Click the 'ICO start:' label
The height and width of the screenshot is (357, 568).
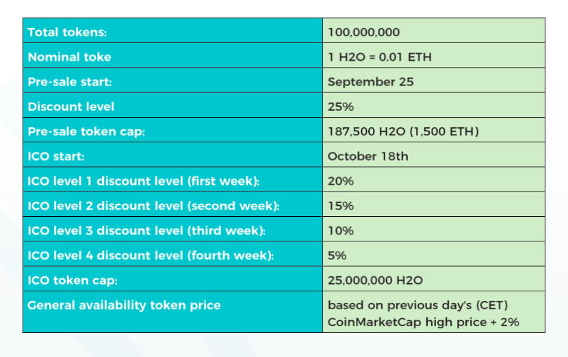pos(56,156)
